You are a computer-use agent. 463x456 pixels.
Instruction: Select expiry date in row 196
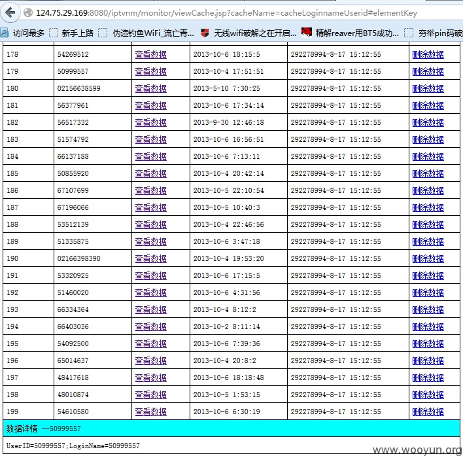[335, 360]
